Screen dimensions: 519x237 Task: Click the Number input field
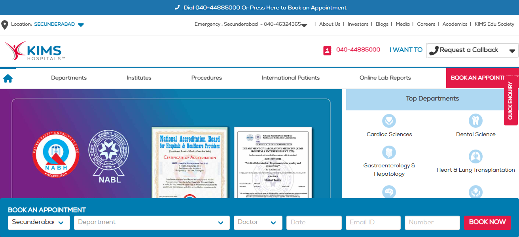coord(432,222)
